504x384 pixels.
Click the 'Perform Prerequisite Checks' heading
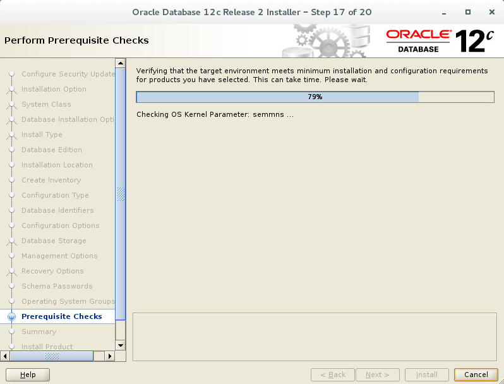pos(76,40)
